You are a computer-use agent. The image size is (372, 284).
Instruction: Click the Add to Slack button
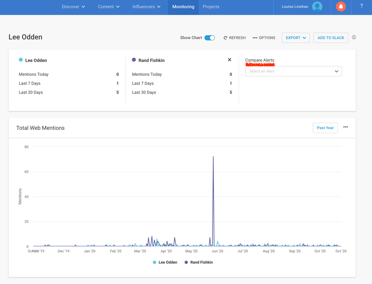(331, 38)
